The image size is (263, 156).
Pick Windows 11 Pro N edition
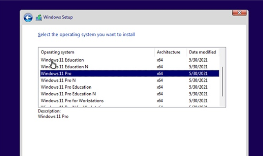(58, 80)
